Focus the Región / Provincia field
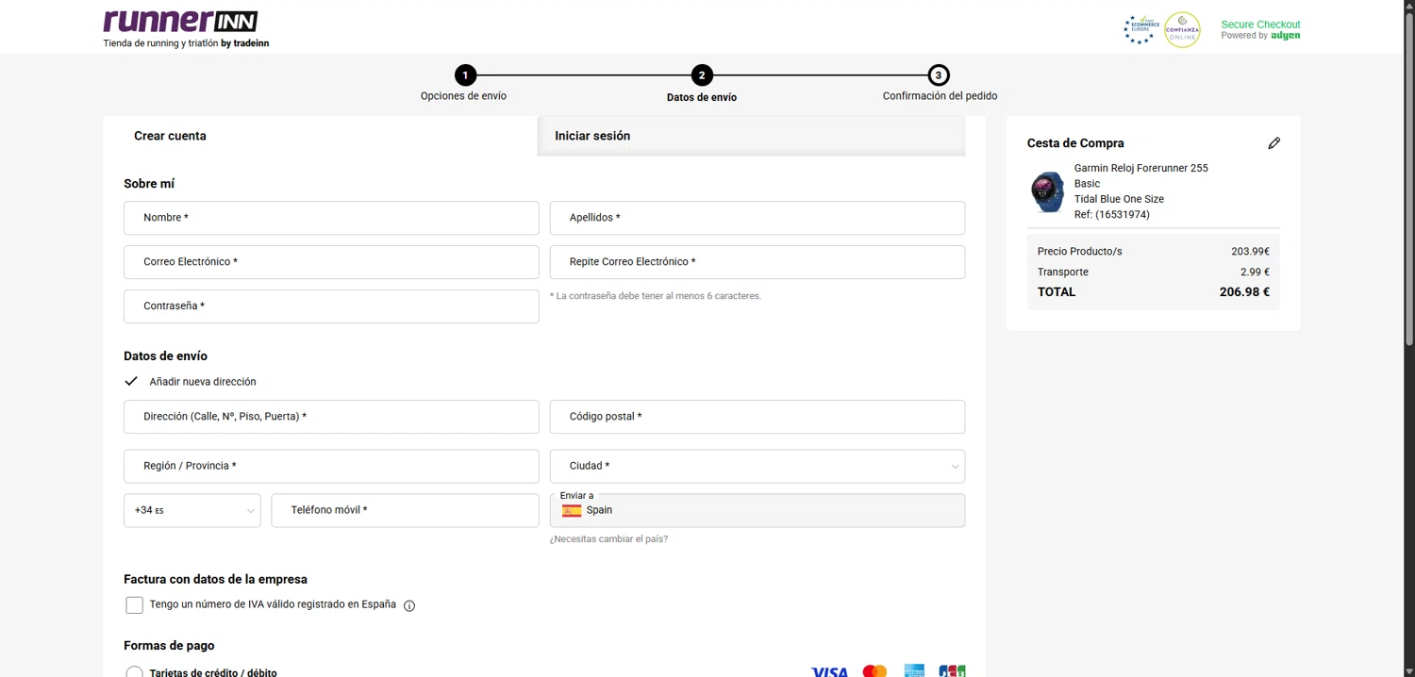 coord(331,466)
